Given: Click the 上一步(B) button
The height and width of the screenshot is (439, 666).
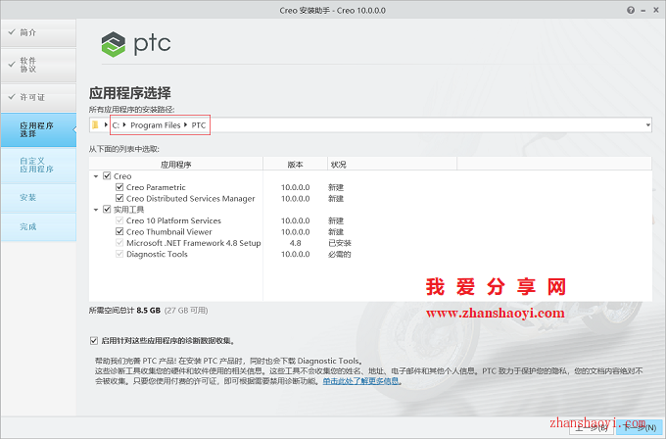Looking at the screenshot, I should click(x=593, y=426).
